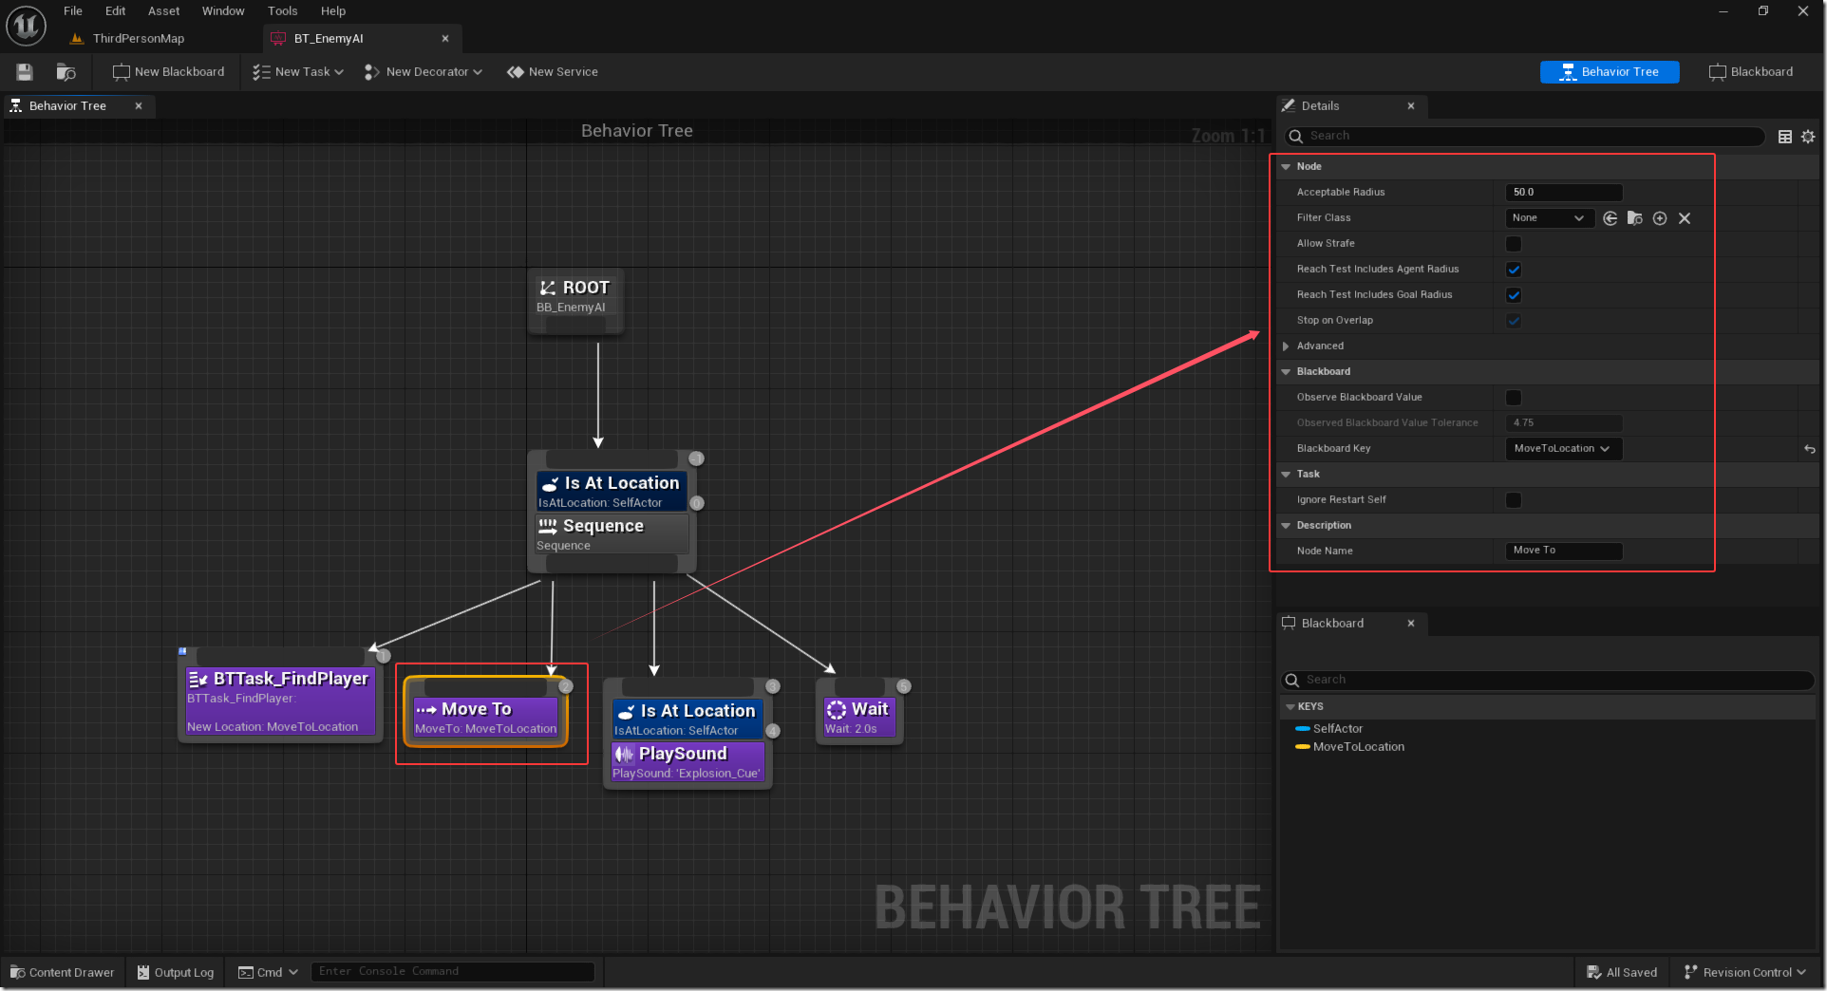The height and width of the screenshot is (991, 1827).
Task: Focus the console command input
Action: 452,972
